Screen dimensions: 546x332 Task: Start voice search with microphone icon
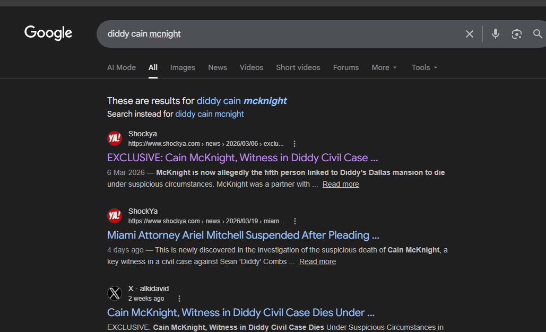(x=496, y=34)
